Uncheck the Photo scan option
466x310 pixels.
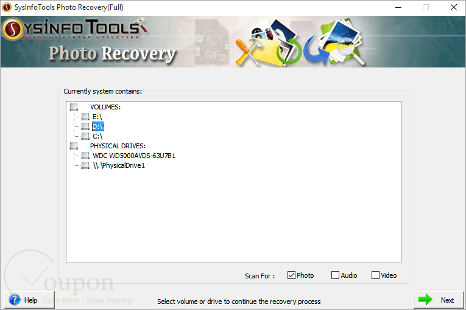(x=291, y=275)
